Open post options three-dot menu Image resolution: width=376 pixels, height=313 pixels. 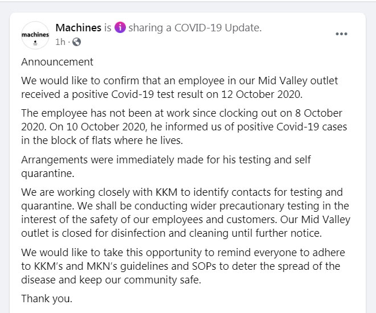click(341, 34)
